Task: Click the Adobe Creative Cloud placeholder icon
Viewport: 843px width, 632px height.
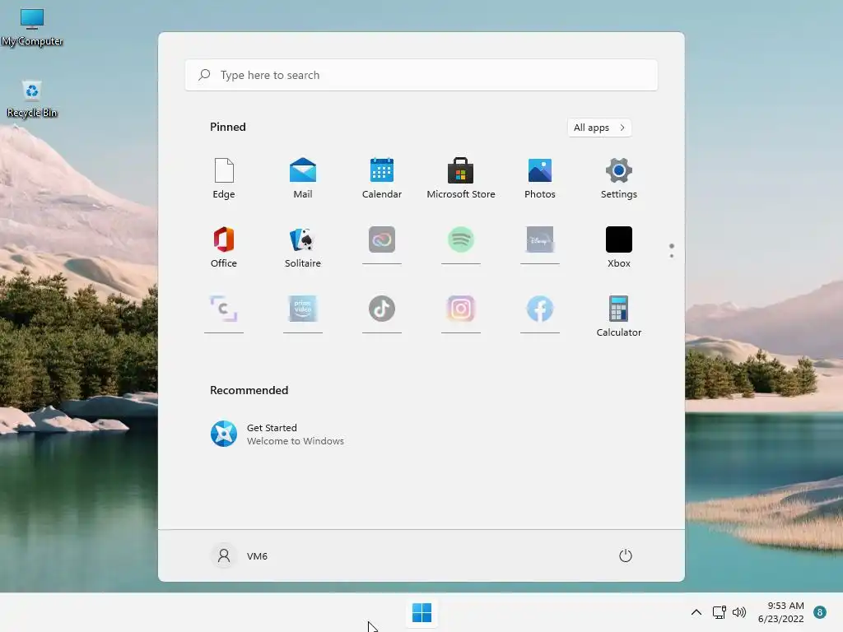Action: tap(382, 240)
